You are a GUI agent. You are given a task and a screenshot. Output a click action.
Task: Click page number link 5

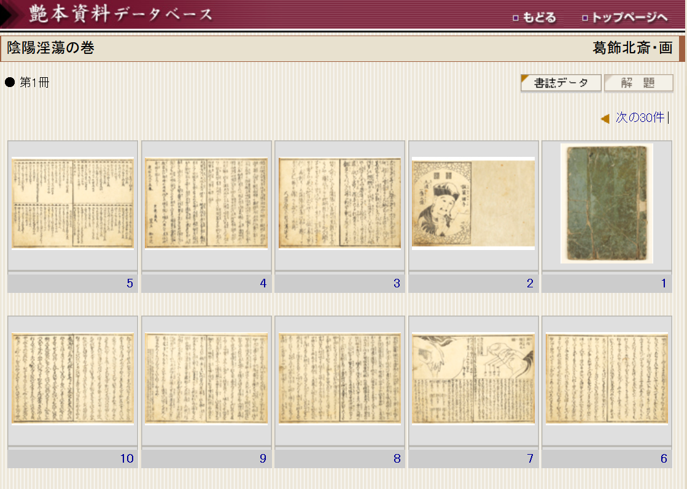130,284
